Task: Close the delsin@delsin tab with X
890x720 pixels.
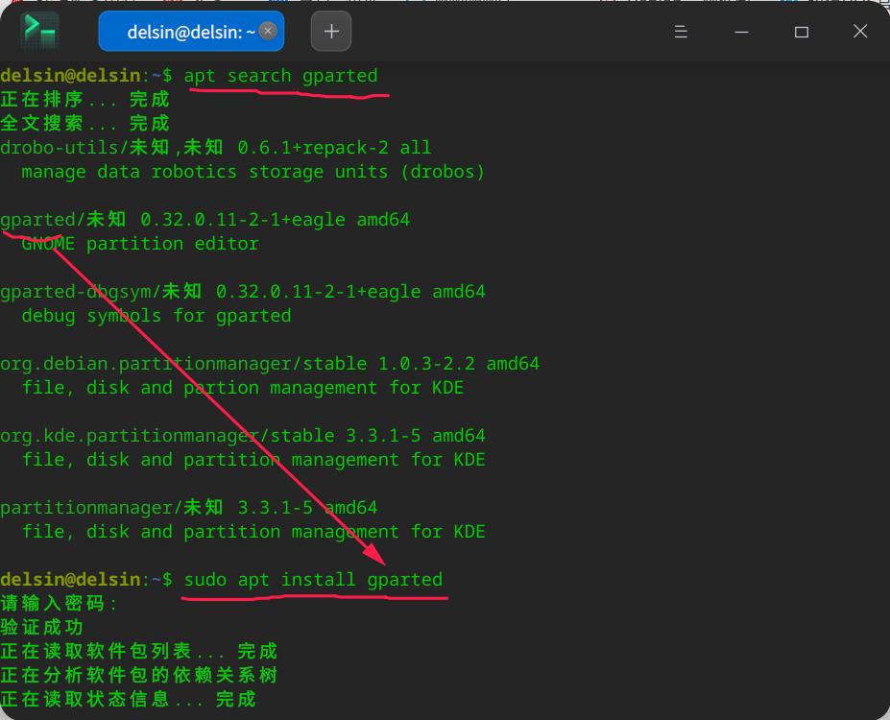Action: click(268, 31)
